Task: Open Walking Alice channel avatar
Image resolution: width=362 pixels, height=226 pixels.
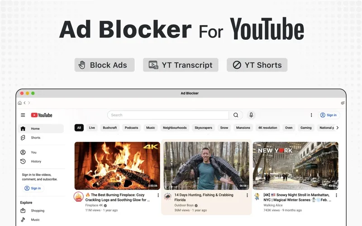Action: tap(257, 197)
